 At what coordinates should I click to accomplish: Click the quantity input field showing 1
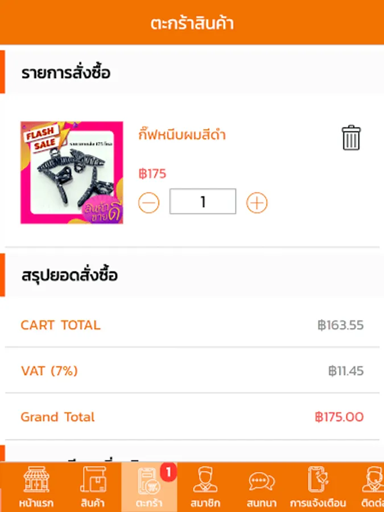[x=203, y=201]
